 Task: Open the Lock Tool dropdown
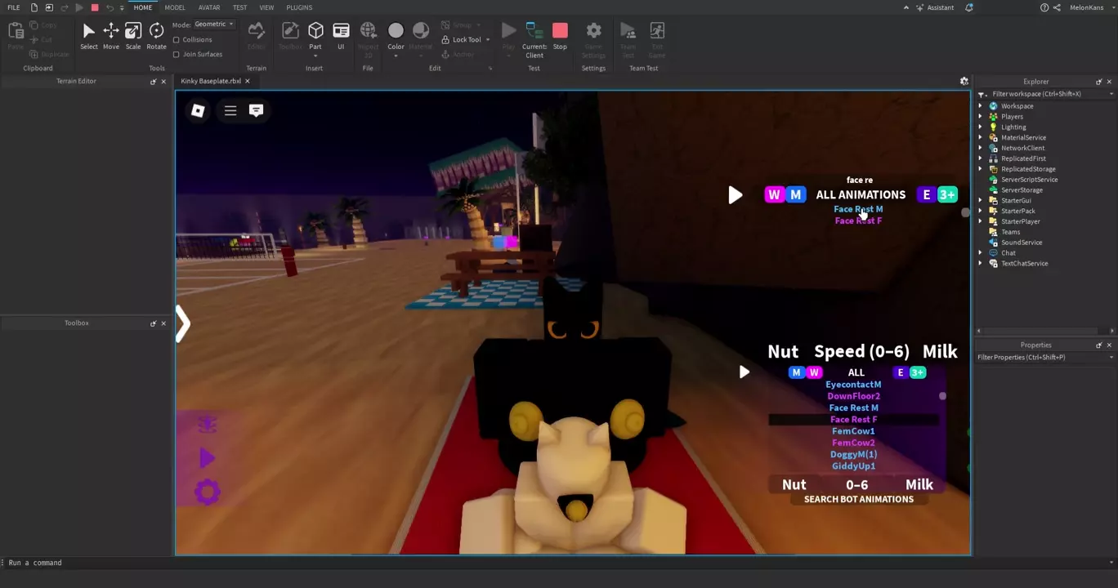pos(488,40)
